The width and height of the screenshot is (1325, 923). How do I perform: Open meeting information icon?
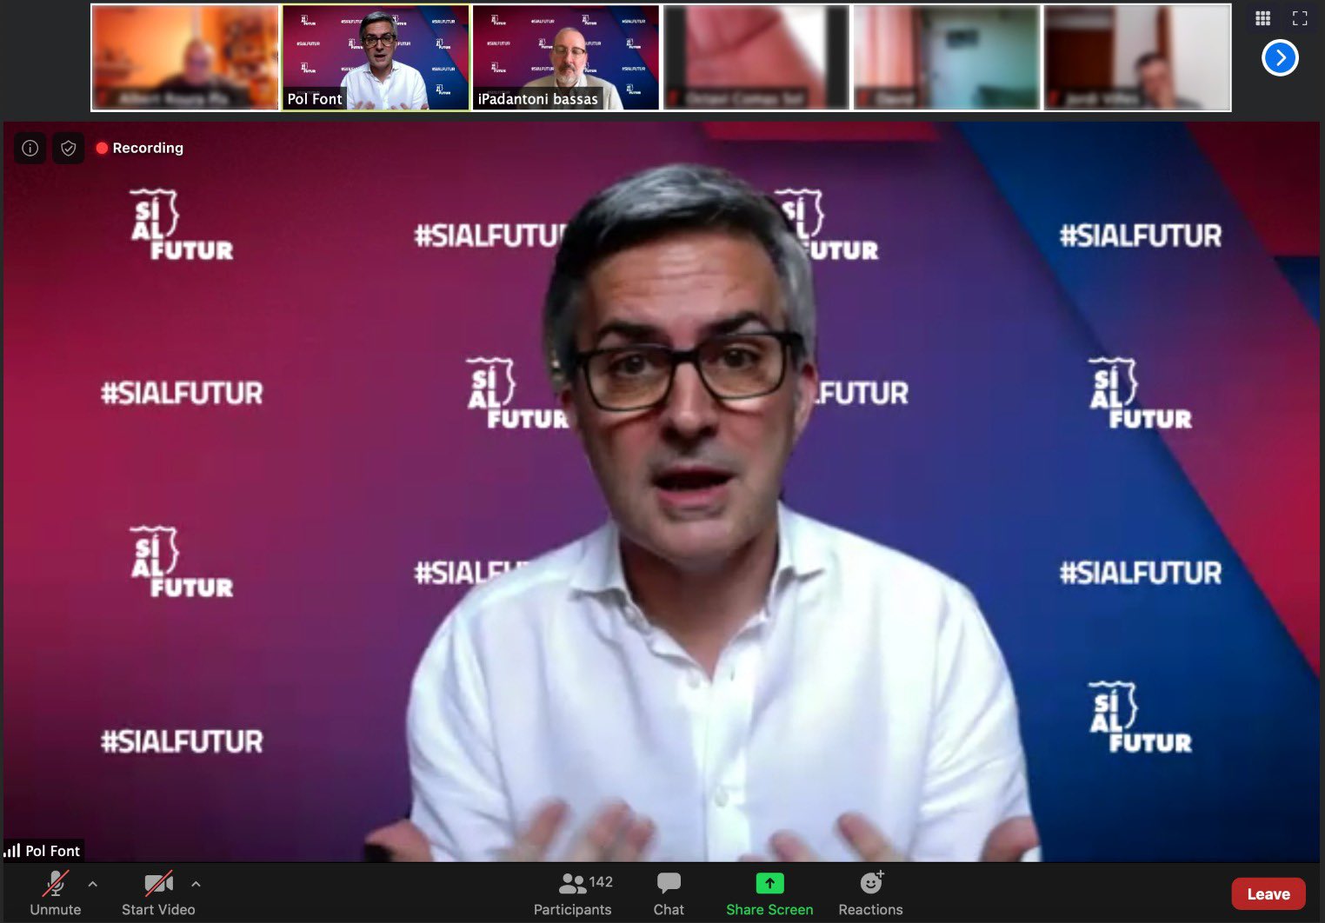30,148
